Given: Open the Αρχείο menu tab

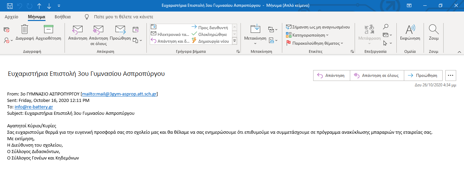Looking at the screenshot, I should [x=12, y=17].
